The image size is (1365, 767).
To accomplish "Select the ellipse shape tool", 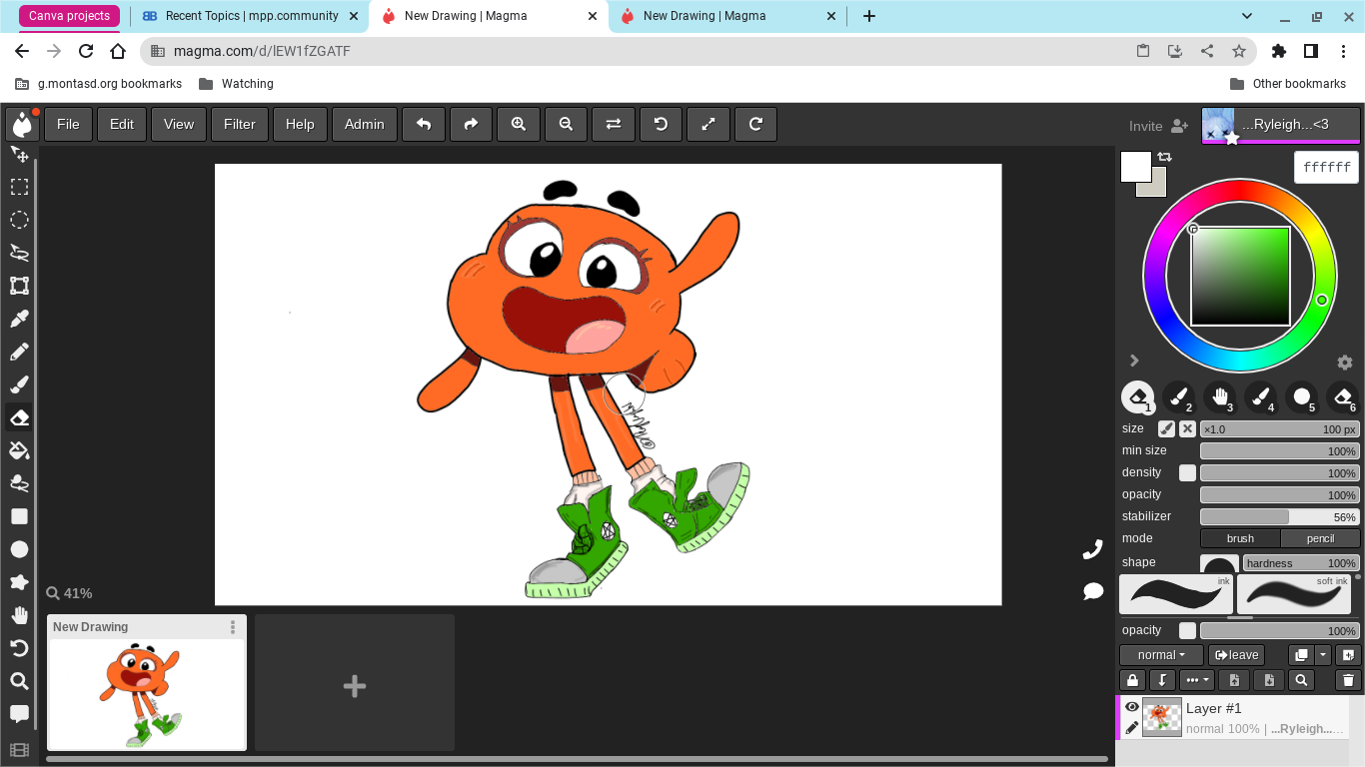I will click(19, 549).
